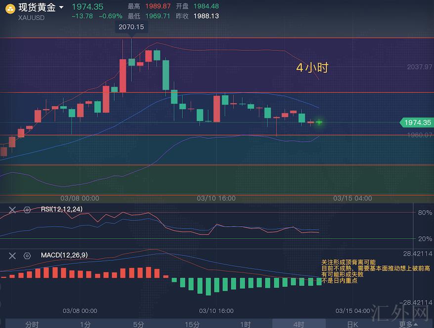Select the 1分 timeframe tab
The height and width of the screenshot is (328, 434).
[85, 324]
